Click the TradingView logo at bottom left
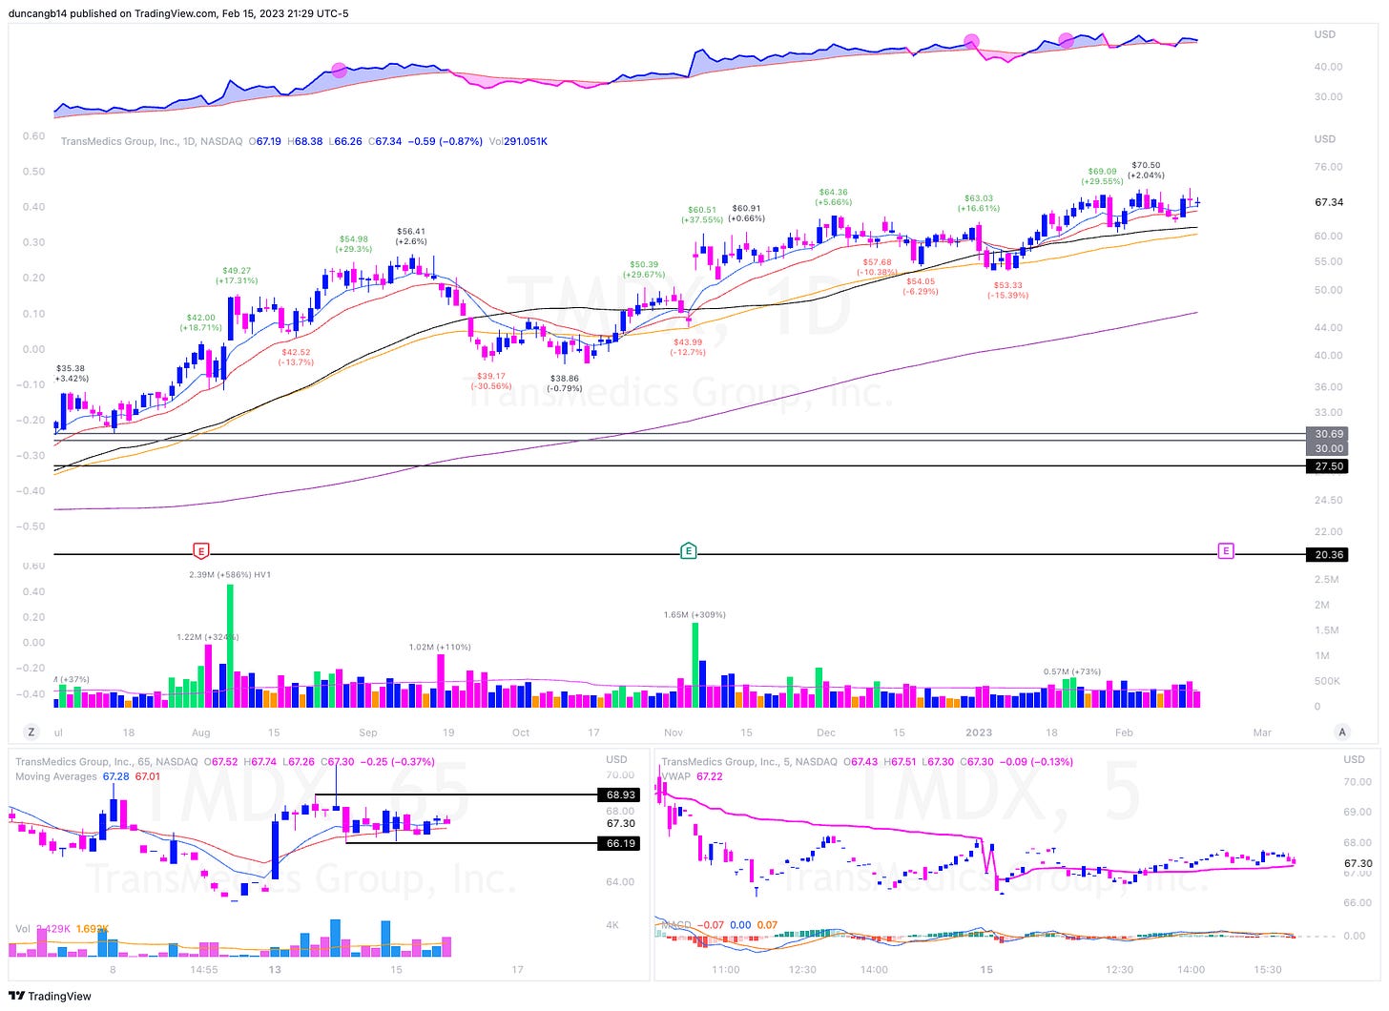Viewport: 1389px width, 1011px height. 50,996
